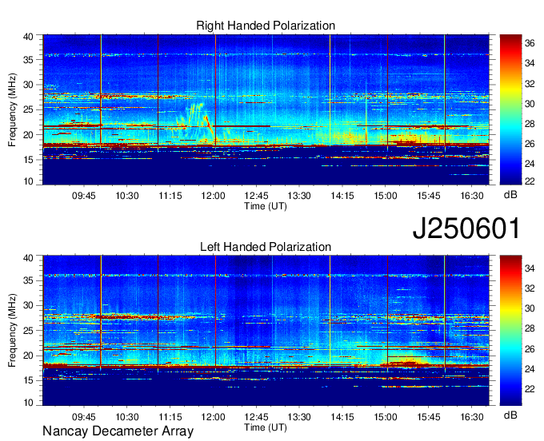Click "Frequency (MHz)" axis label of the bottom plot
This screenshot has height=441, width=544.
(x=12, y=331)
